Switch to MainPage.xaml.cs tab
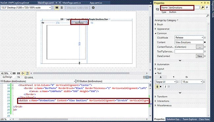 [x=72, y=3]
